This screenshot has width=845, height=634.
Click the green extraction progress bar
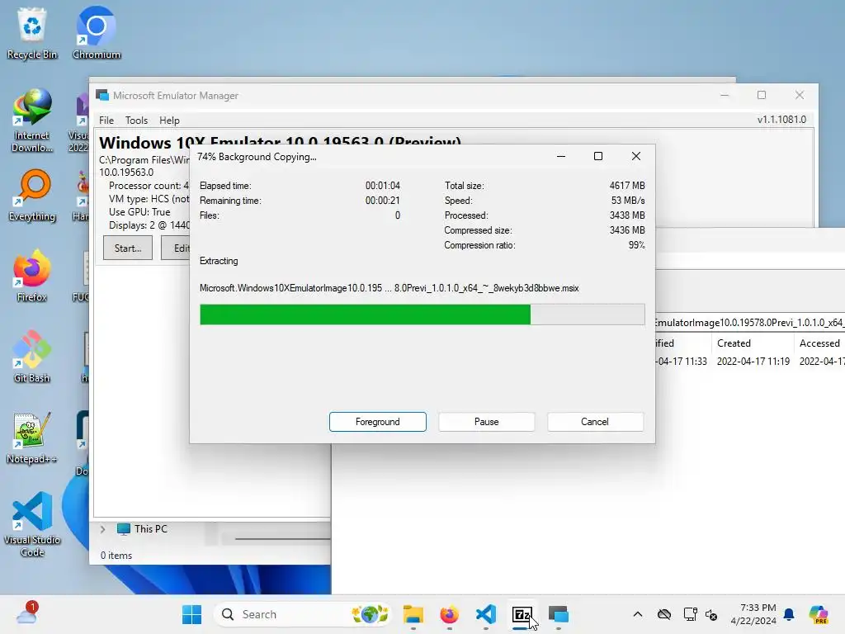[x=422, y=315]
